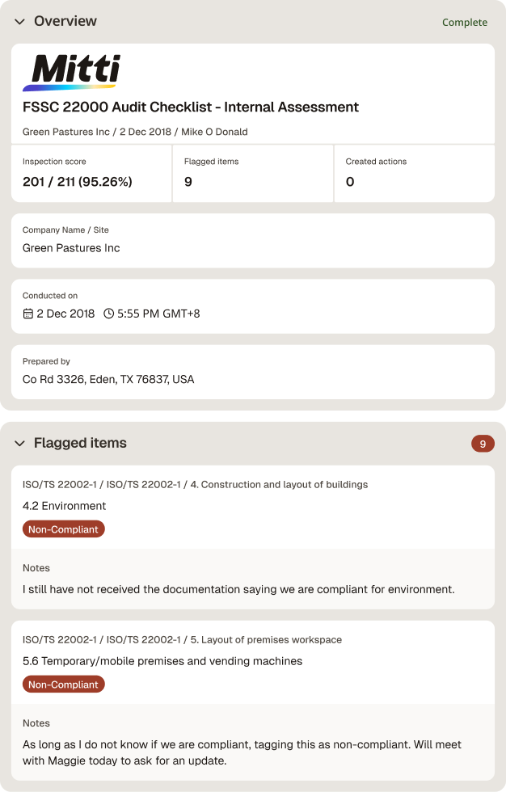
Task: Open the Flagged items summary card
Action: [x=252, y=173]
